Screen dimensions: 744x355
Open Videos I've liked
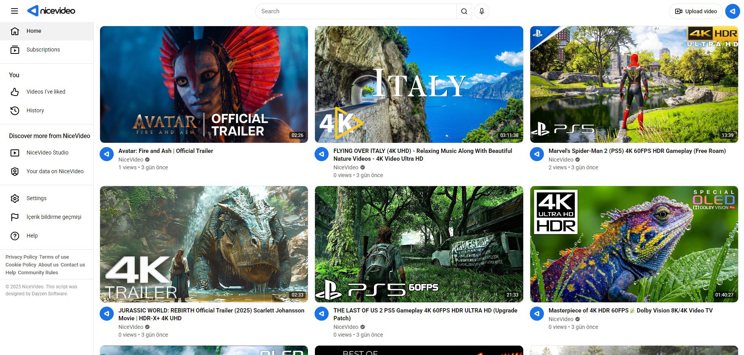tap(47, 92)
